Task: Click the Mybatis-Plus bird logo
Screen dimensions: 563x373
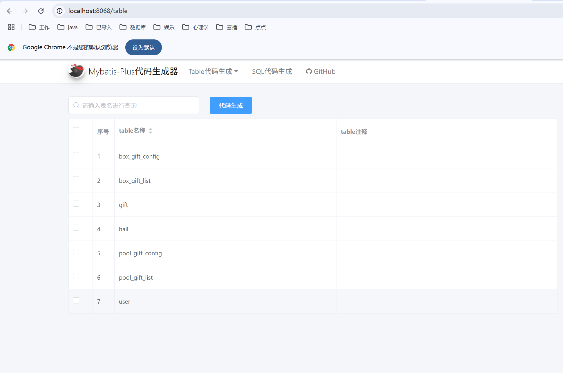Action: pyautogui.click(x=76, y=71)
